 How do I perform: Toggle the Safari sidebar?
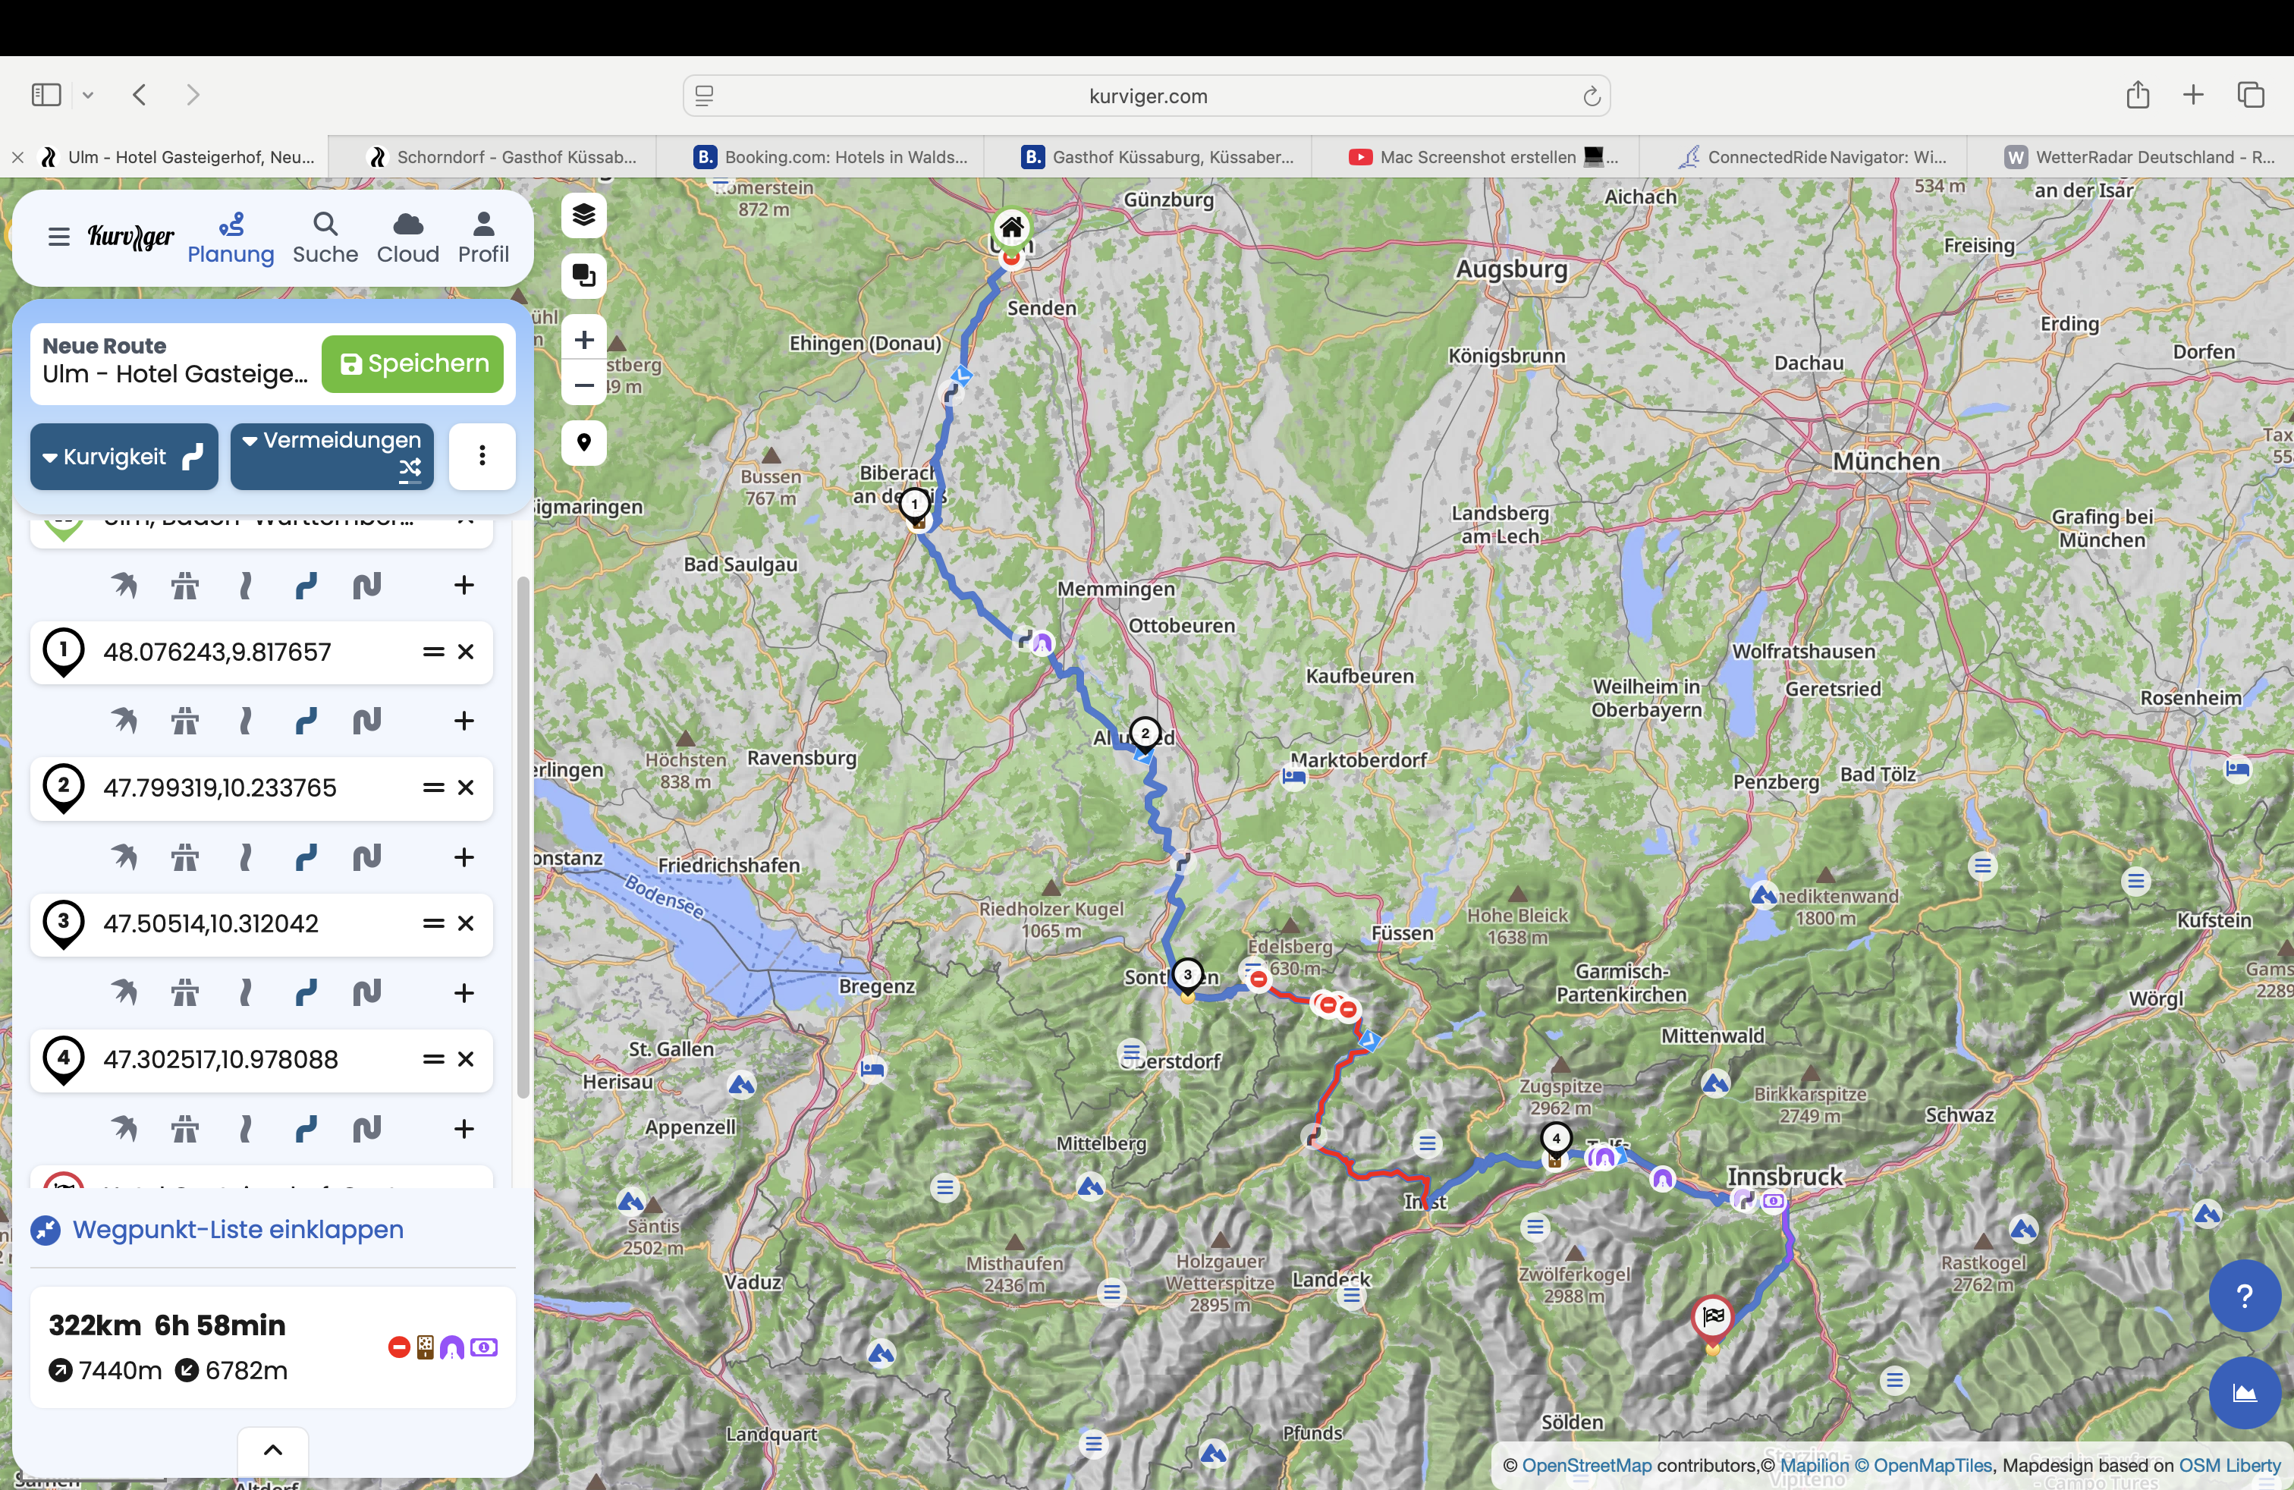(46, 94)
